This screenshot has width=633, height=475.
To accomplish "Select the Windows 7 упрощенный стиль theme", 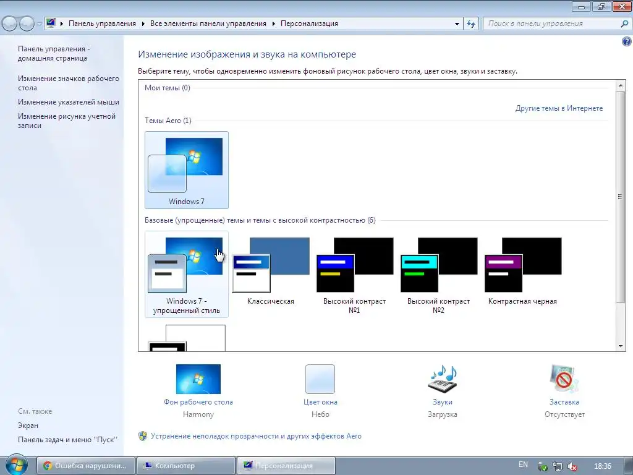I will [x=187, y=274].
